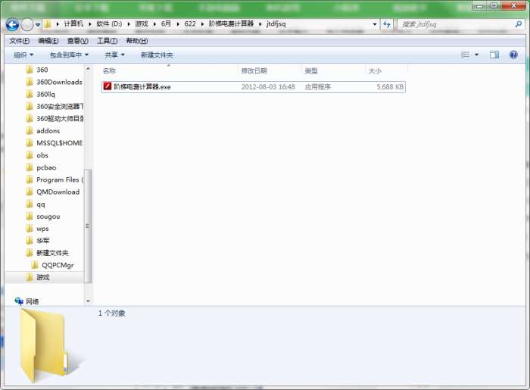Select the highlighted 游戏 folder in tree
The image size is (530, 390).
coord(42,277)
